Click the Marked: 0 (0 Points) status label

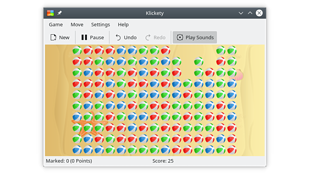pos(69,161)
